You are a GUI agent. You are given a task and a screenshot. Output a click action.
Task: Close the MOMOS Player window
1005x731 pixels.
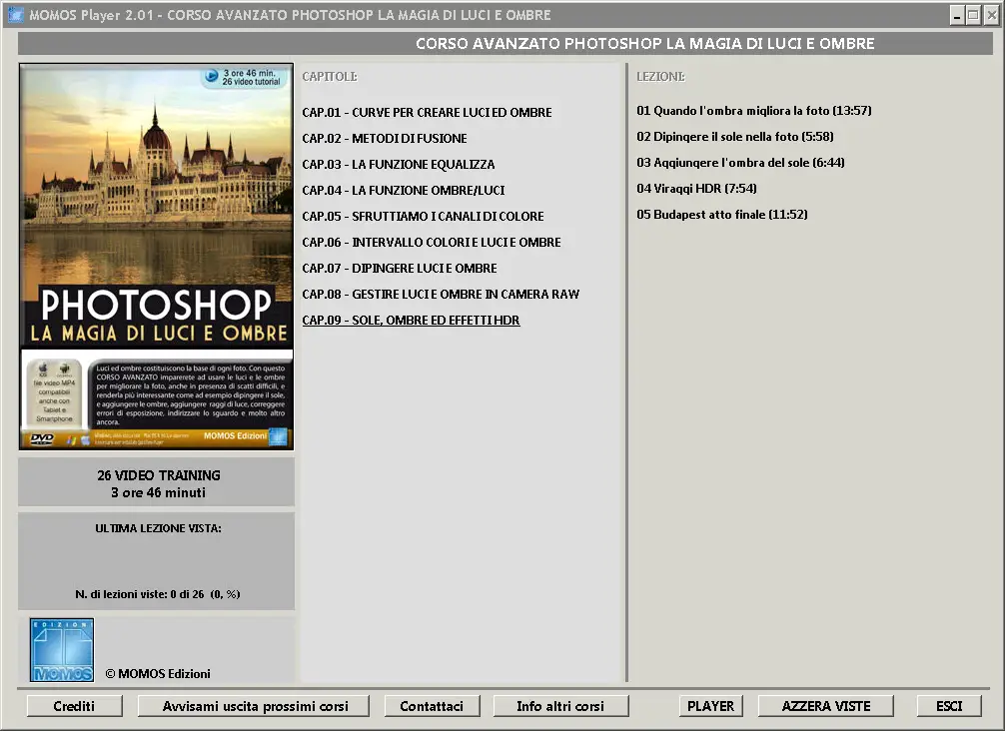click(x=991, y=15)
